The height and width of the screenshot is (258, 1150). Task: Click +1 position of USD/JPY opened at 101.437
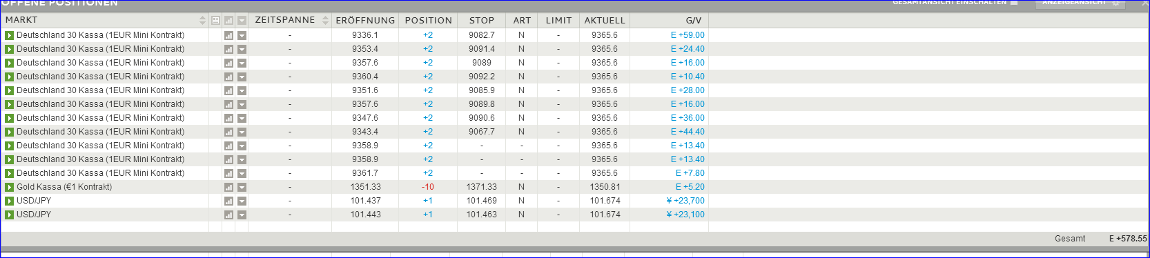coord(428,201)
